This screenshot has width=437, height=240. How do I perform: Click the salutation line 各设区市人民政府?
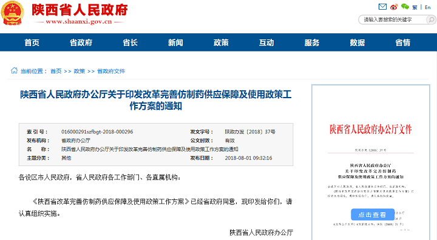[x=100, y=178]
